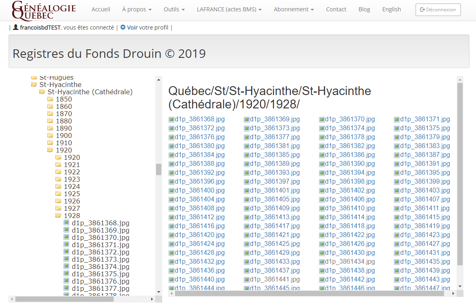Click image icon beside d1p_3861415.jpg in listing
476x307 pixels.
click(397, 218)
